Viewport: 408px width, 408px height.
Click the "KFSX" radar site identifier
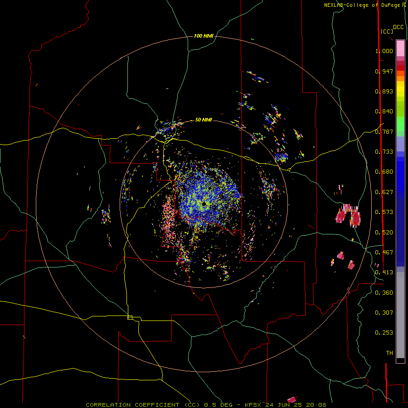point(253,405)
